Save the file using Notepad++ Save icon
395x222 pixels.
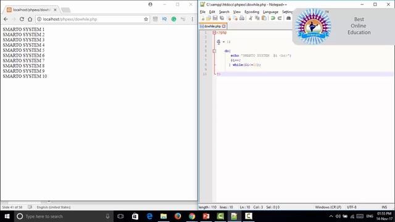click(x=215, y=18)
